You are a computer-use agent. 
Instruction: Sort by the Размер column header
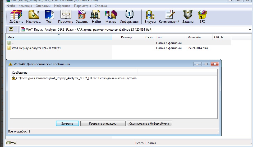[122, 37]
